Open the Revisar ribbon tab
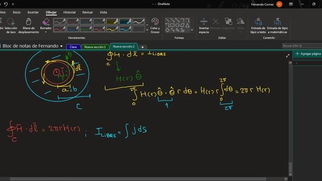This screenshot has width=322, height=181. pos(88,12)
